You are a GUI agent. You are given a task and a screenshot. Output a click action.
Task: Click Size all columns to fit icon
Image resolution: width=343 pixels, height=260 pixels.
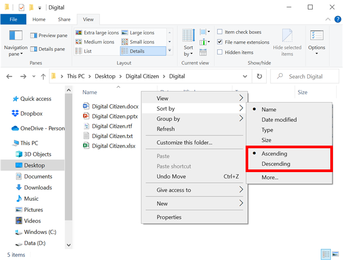(203, 52)
